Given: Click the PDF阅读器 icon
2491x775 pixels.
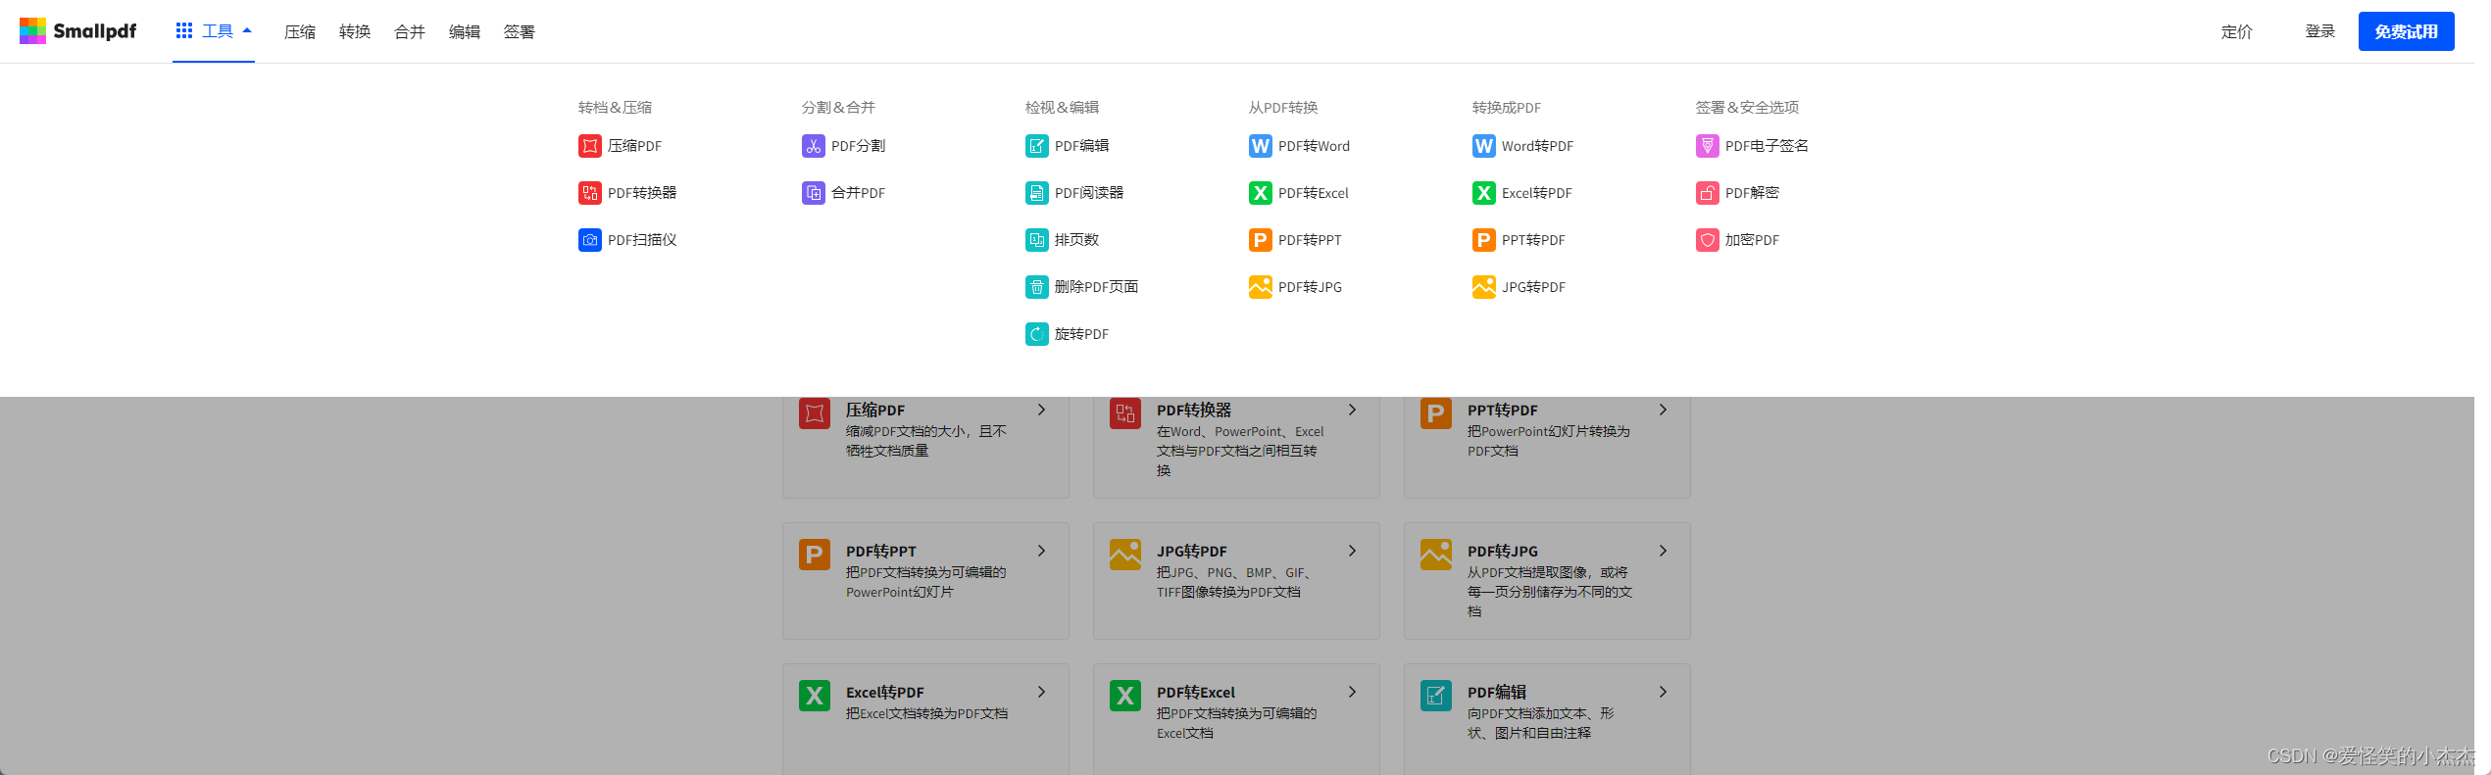Looking at the screenshot, I should 1037,193.
